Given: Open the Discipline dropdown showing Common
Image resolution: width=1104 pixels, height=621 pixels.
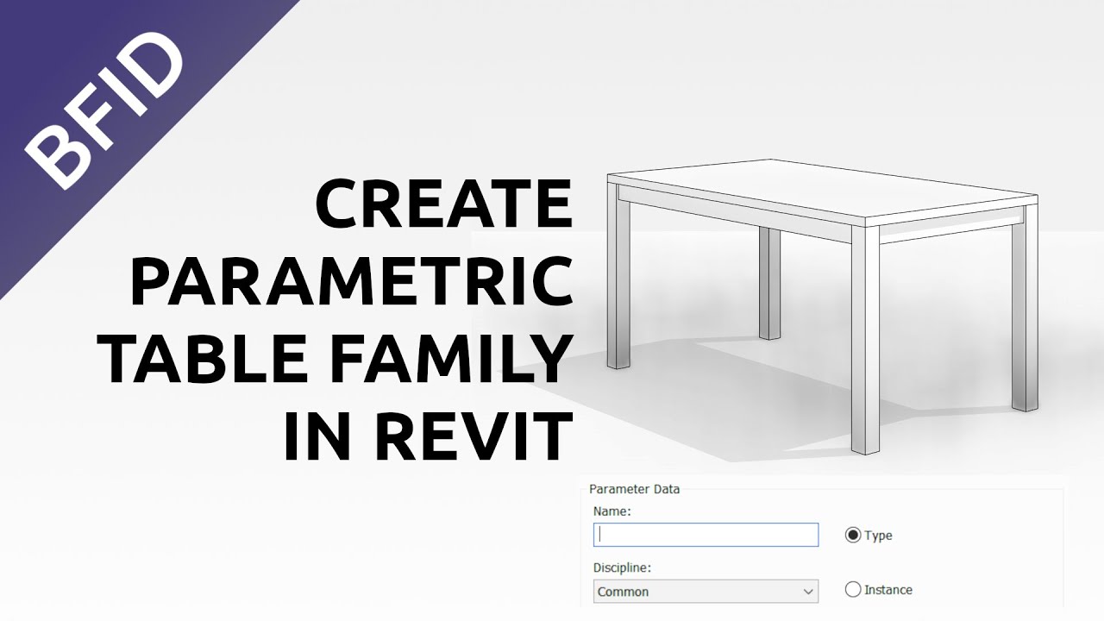Looking at the screenshot, I should point(706,592).
